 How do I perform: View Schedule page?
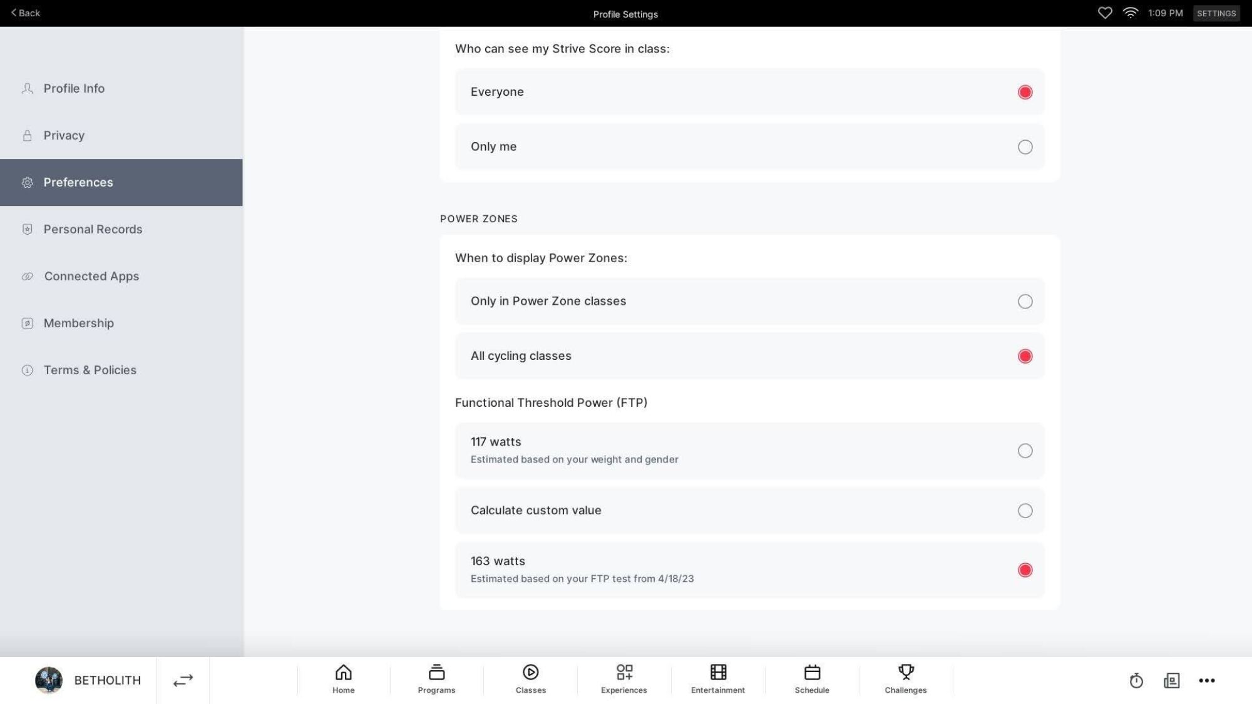(x=811, y=680)
